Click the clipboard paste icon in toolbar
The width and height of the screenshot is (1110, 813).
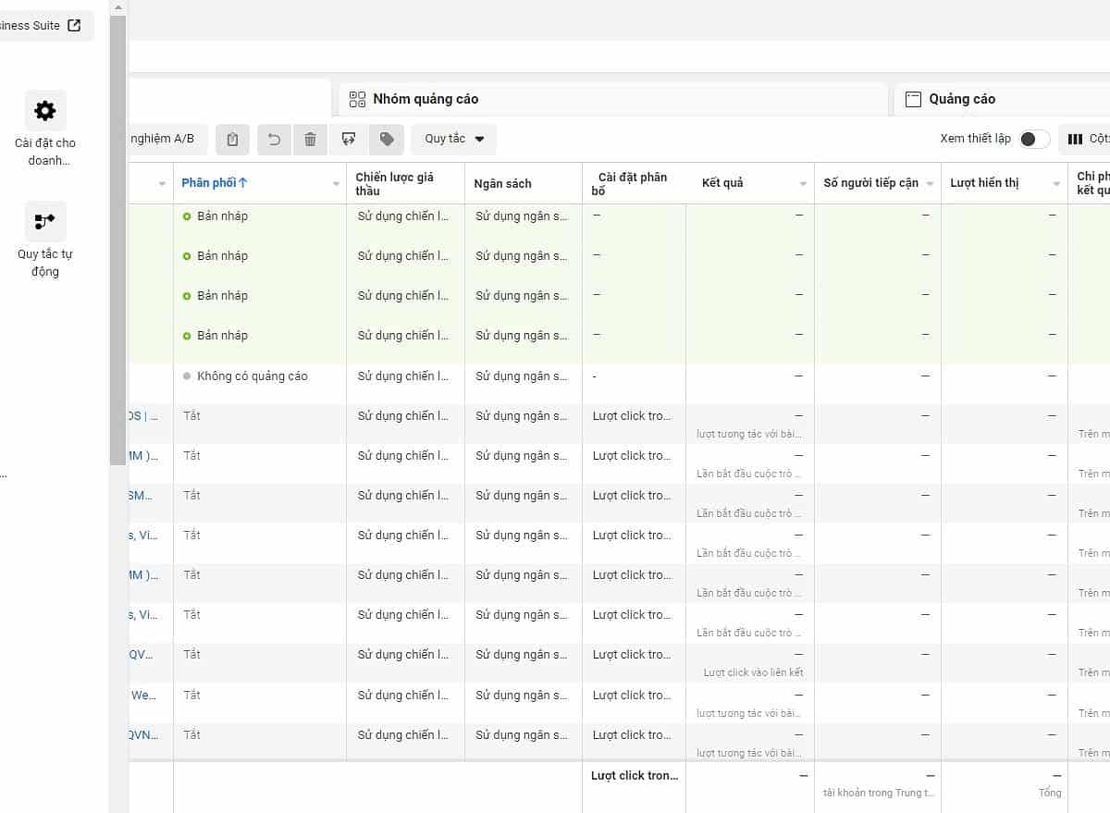tap(232, 140)
